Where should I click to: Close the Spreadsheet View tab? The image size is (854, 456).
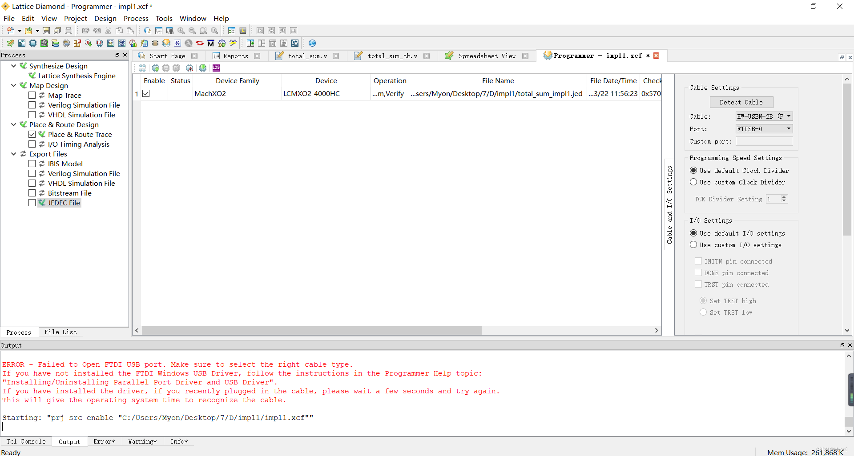coord(525,56)
